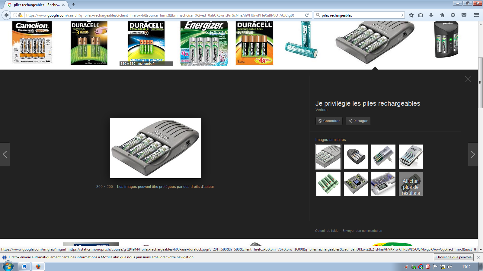
Task: Click the Partager button
Action: (x=358, y=121)
